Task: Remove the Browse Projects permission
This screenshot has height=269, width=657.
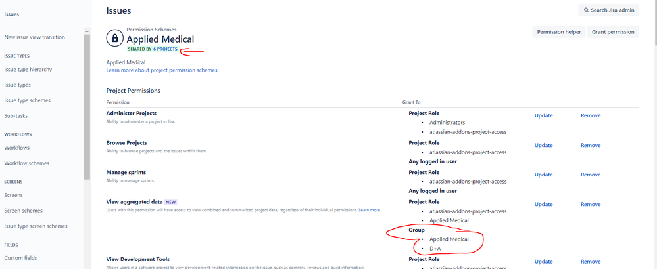Action: click(591, 146)
